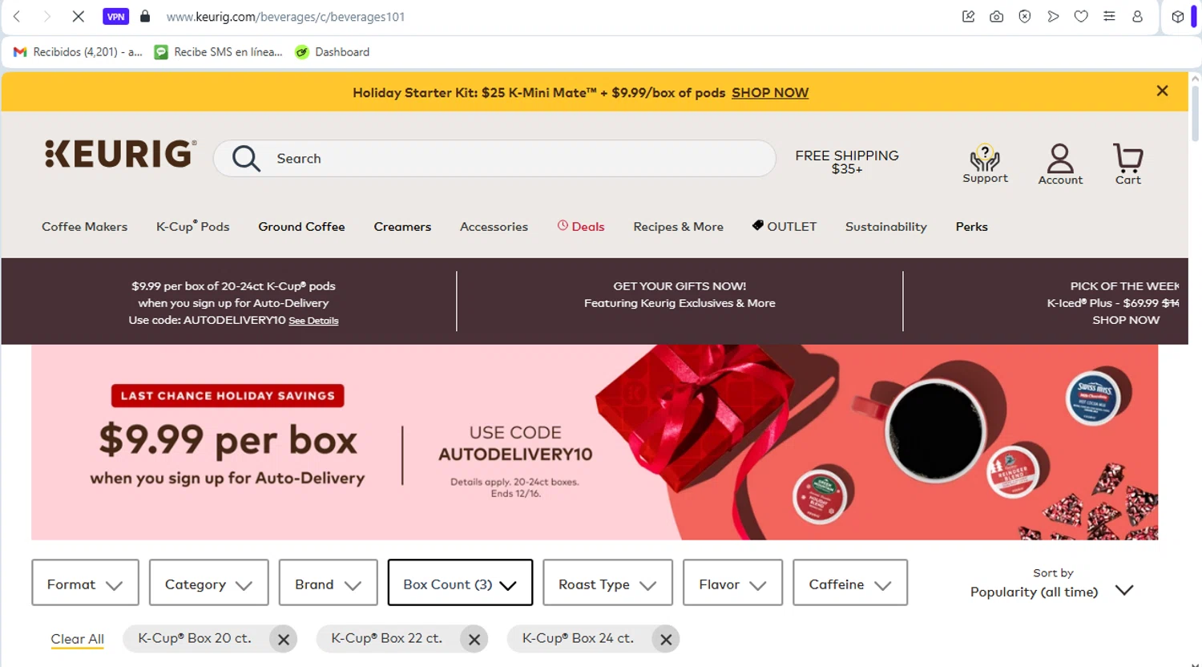Open the Coffee Makers menu
Image resolution: width=1202 pixels, height=667 pixels.
coord(85,227)
